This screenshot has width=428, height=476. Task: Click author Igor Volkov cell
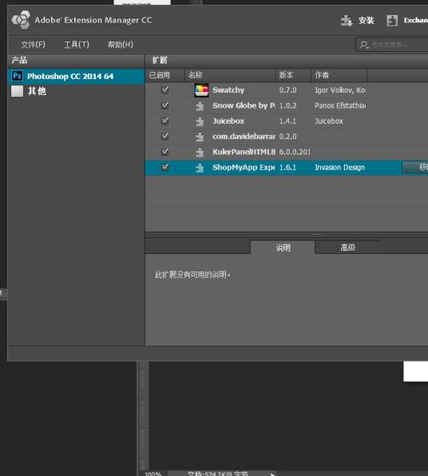tap(340, 90)
